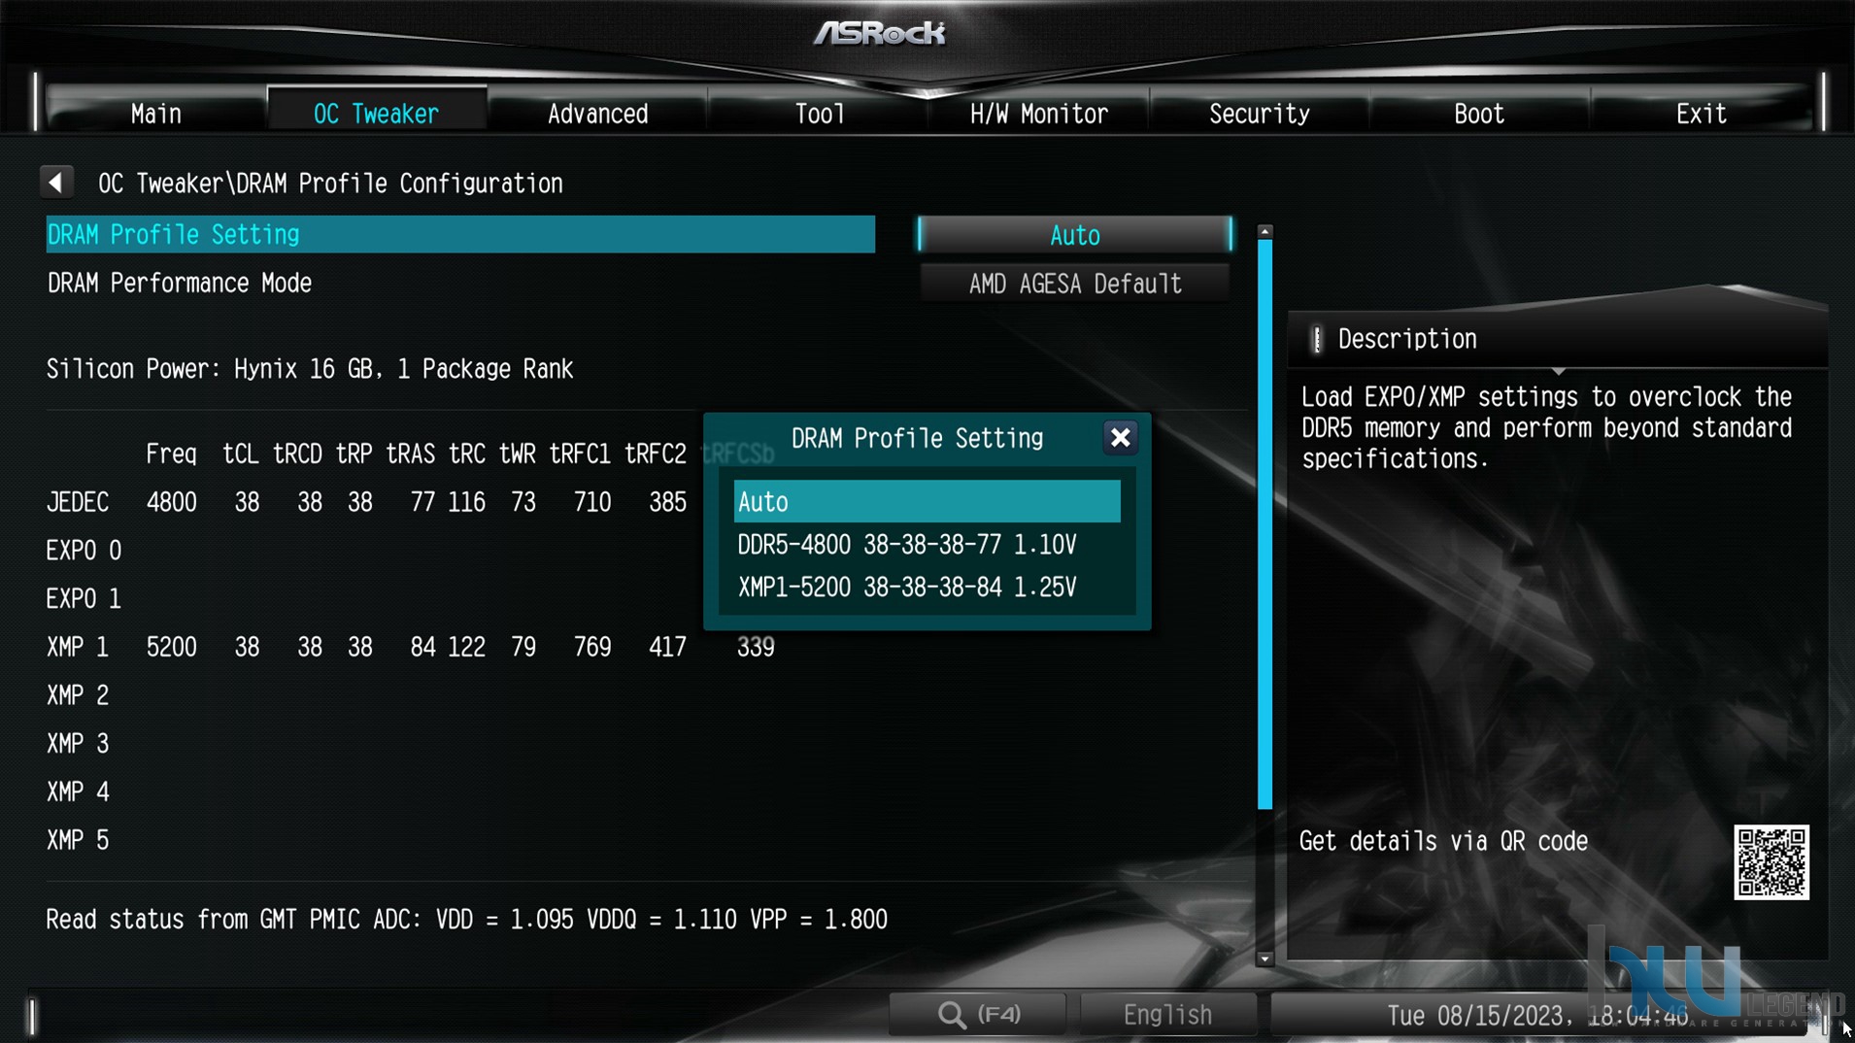Click the AMD AGESA Default value button
The height and width of the screenshot is (1043, 1855).
point(1075,284)
